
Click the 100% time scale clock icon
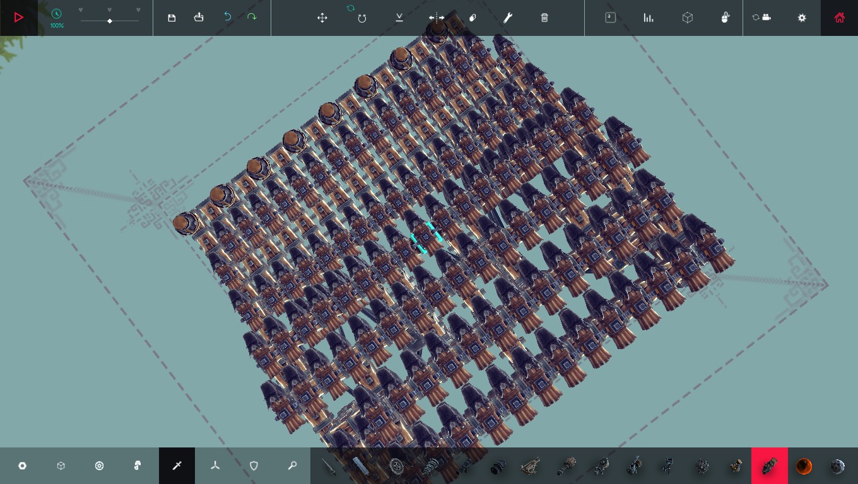pos(57,14)
